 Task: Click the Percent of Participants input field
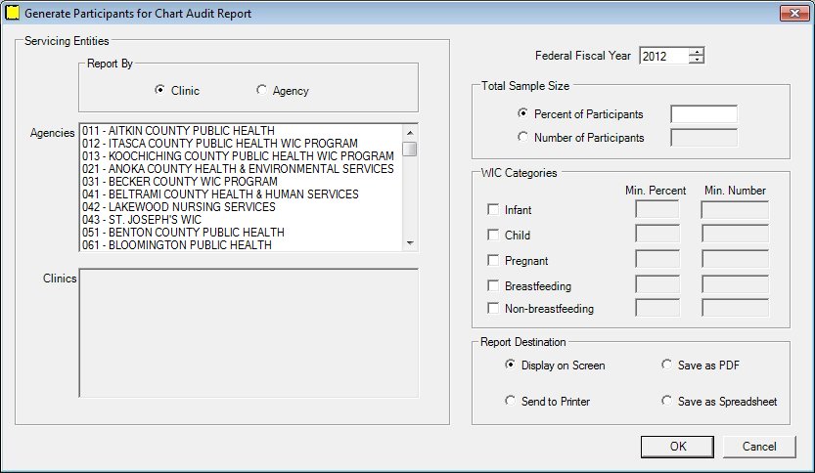click(x=703, y=114)
